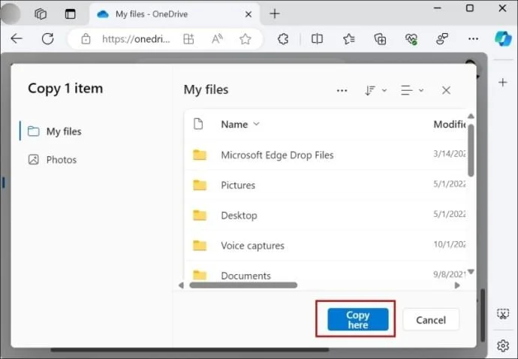Click the browser Back arrow
The width and height of the screenshot is (518, 359).
17,38
